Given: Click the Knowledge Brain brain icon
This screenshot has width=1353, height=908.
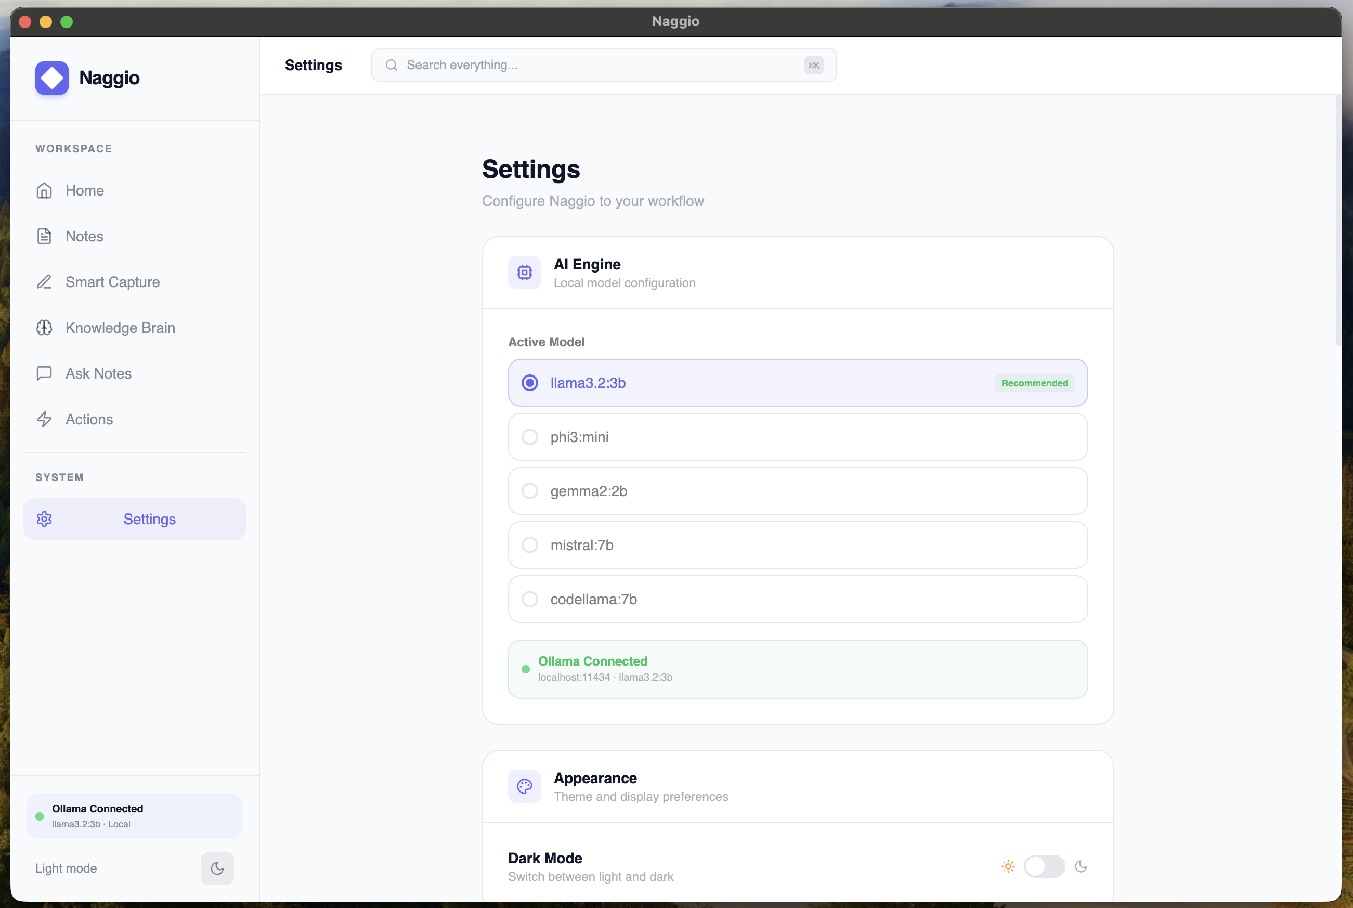Looking at the screenshot, I should click(x=44, y=328).
